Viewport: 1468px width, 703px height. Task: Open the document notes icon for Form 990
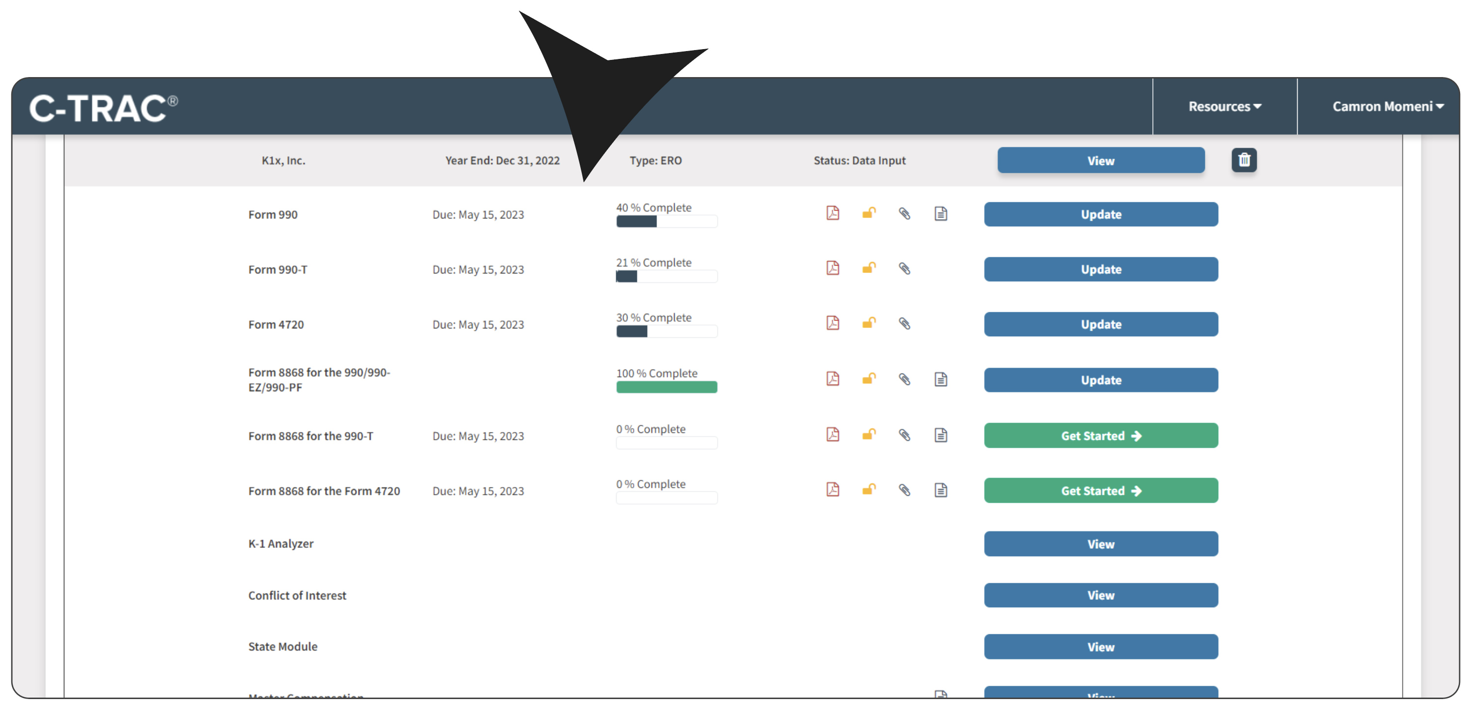tap(941, 214)
